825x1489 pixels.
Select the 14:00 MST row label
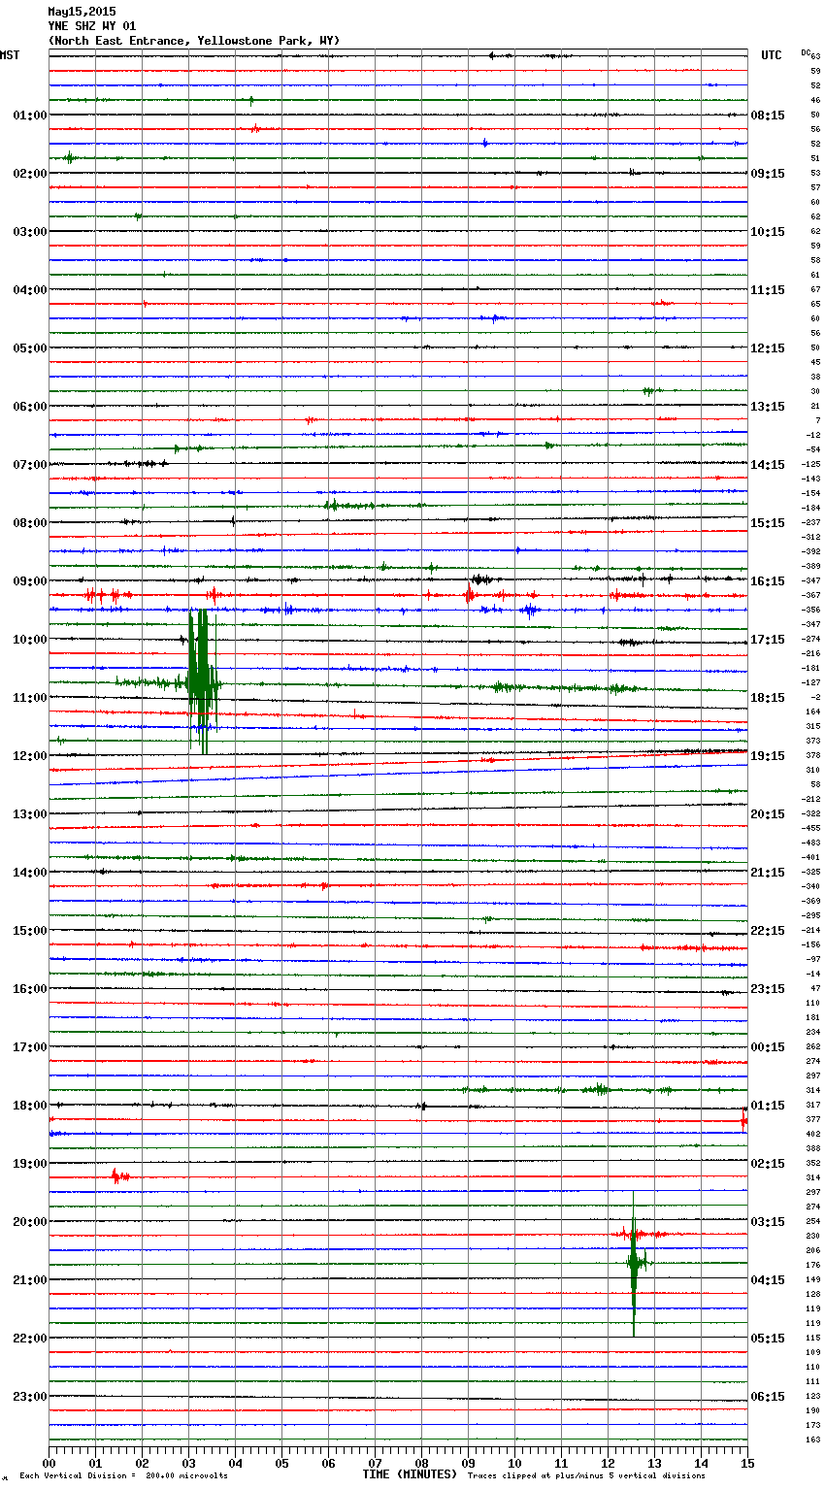point(30,873)
